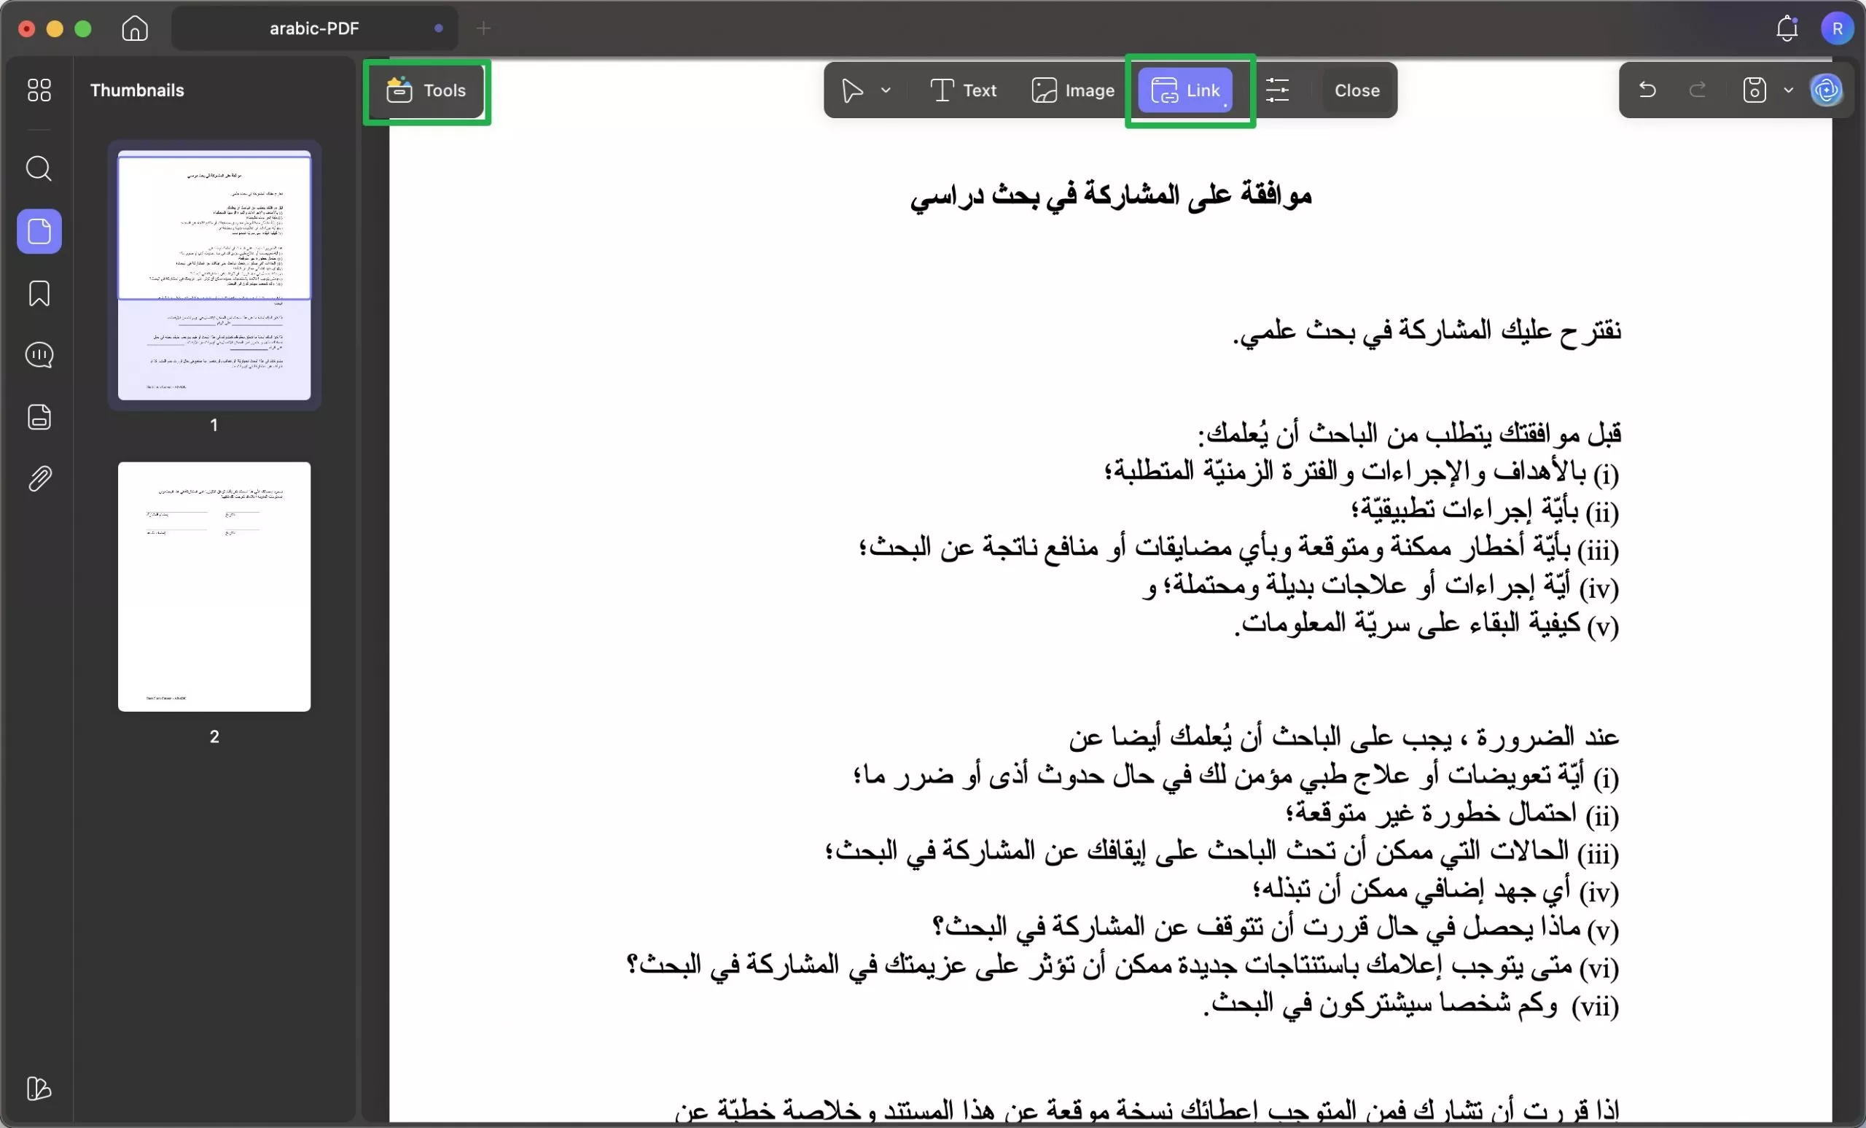This screenshot has width=1866, height=1128.
Task: Click the Close button to exit link mode
Action: click(x=1356, y=90)
